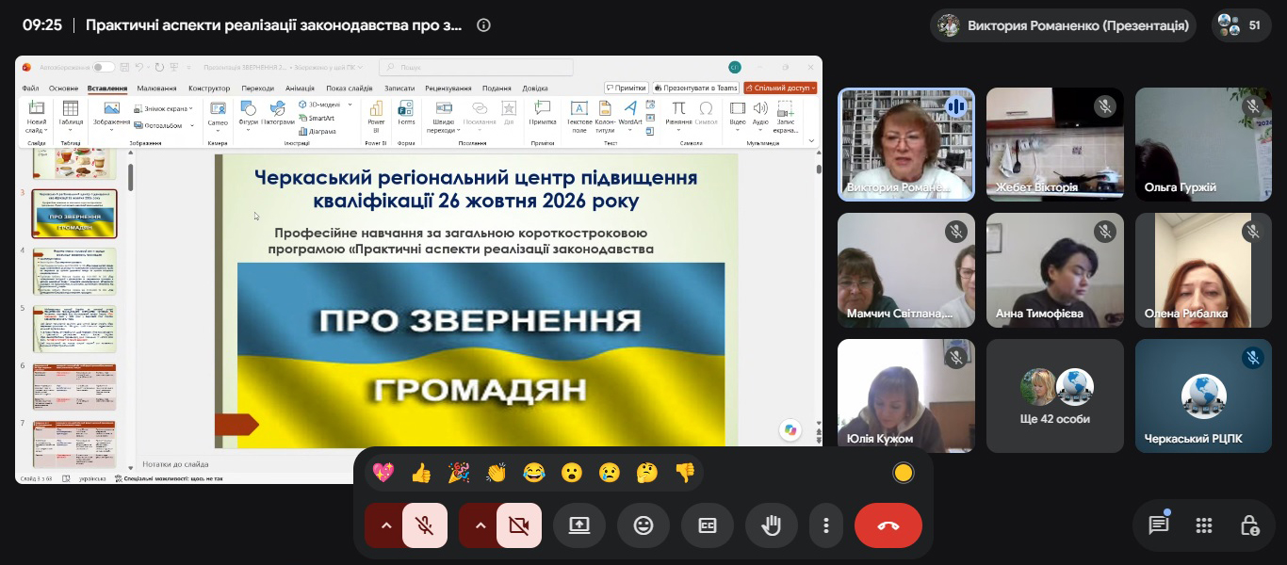The width and height of the screenshot is (1287, 565).
Task: Open Колонтитули header and footer
Action: click(605, 116)
